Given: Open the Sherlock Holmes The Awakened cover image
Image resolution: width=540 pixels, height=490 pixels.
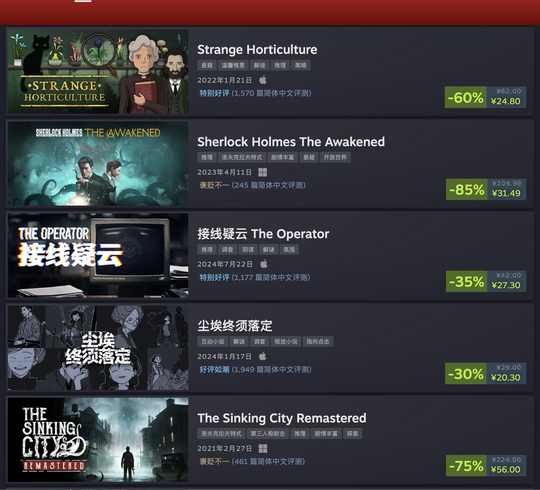Looking at the screenshot, I should point(98,163).
